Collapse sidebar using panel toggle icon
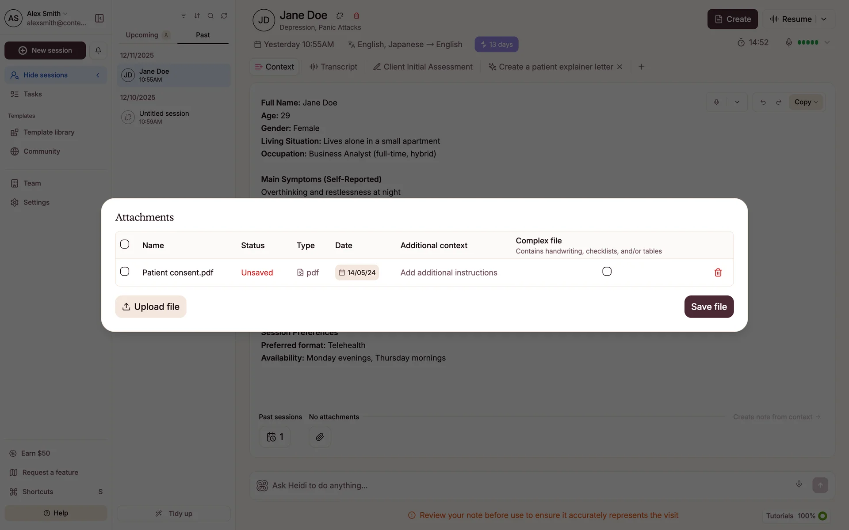Screen dimensions: 849x530 99,18
